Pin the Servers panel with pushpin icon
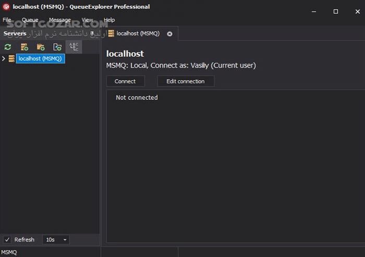The image size is (365, 257). pos(92,33)
